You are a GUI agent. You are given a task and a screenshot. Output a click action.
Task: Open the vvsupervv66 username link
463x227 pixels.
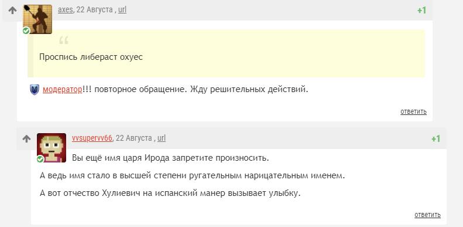(x=92, y=138)
